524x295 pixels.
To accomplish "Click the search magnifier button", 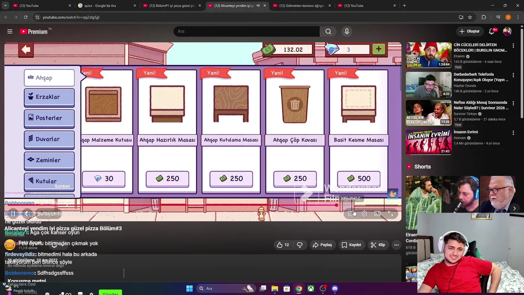I will tap(328, 32).
